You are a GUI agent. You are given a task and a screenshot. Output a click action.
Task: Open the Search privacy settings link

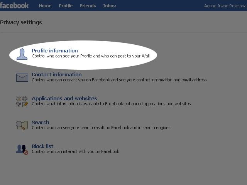coord(41,122)
